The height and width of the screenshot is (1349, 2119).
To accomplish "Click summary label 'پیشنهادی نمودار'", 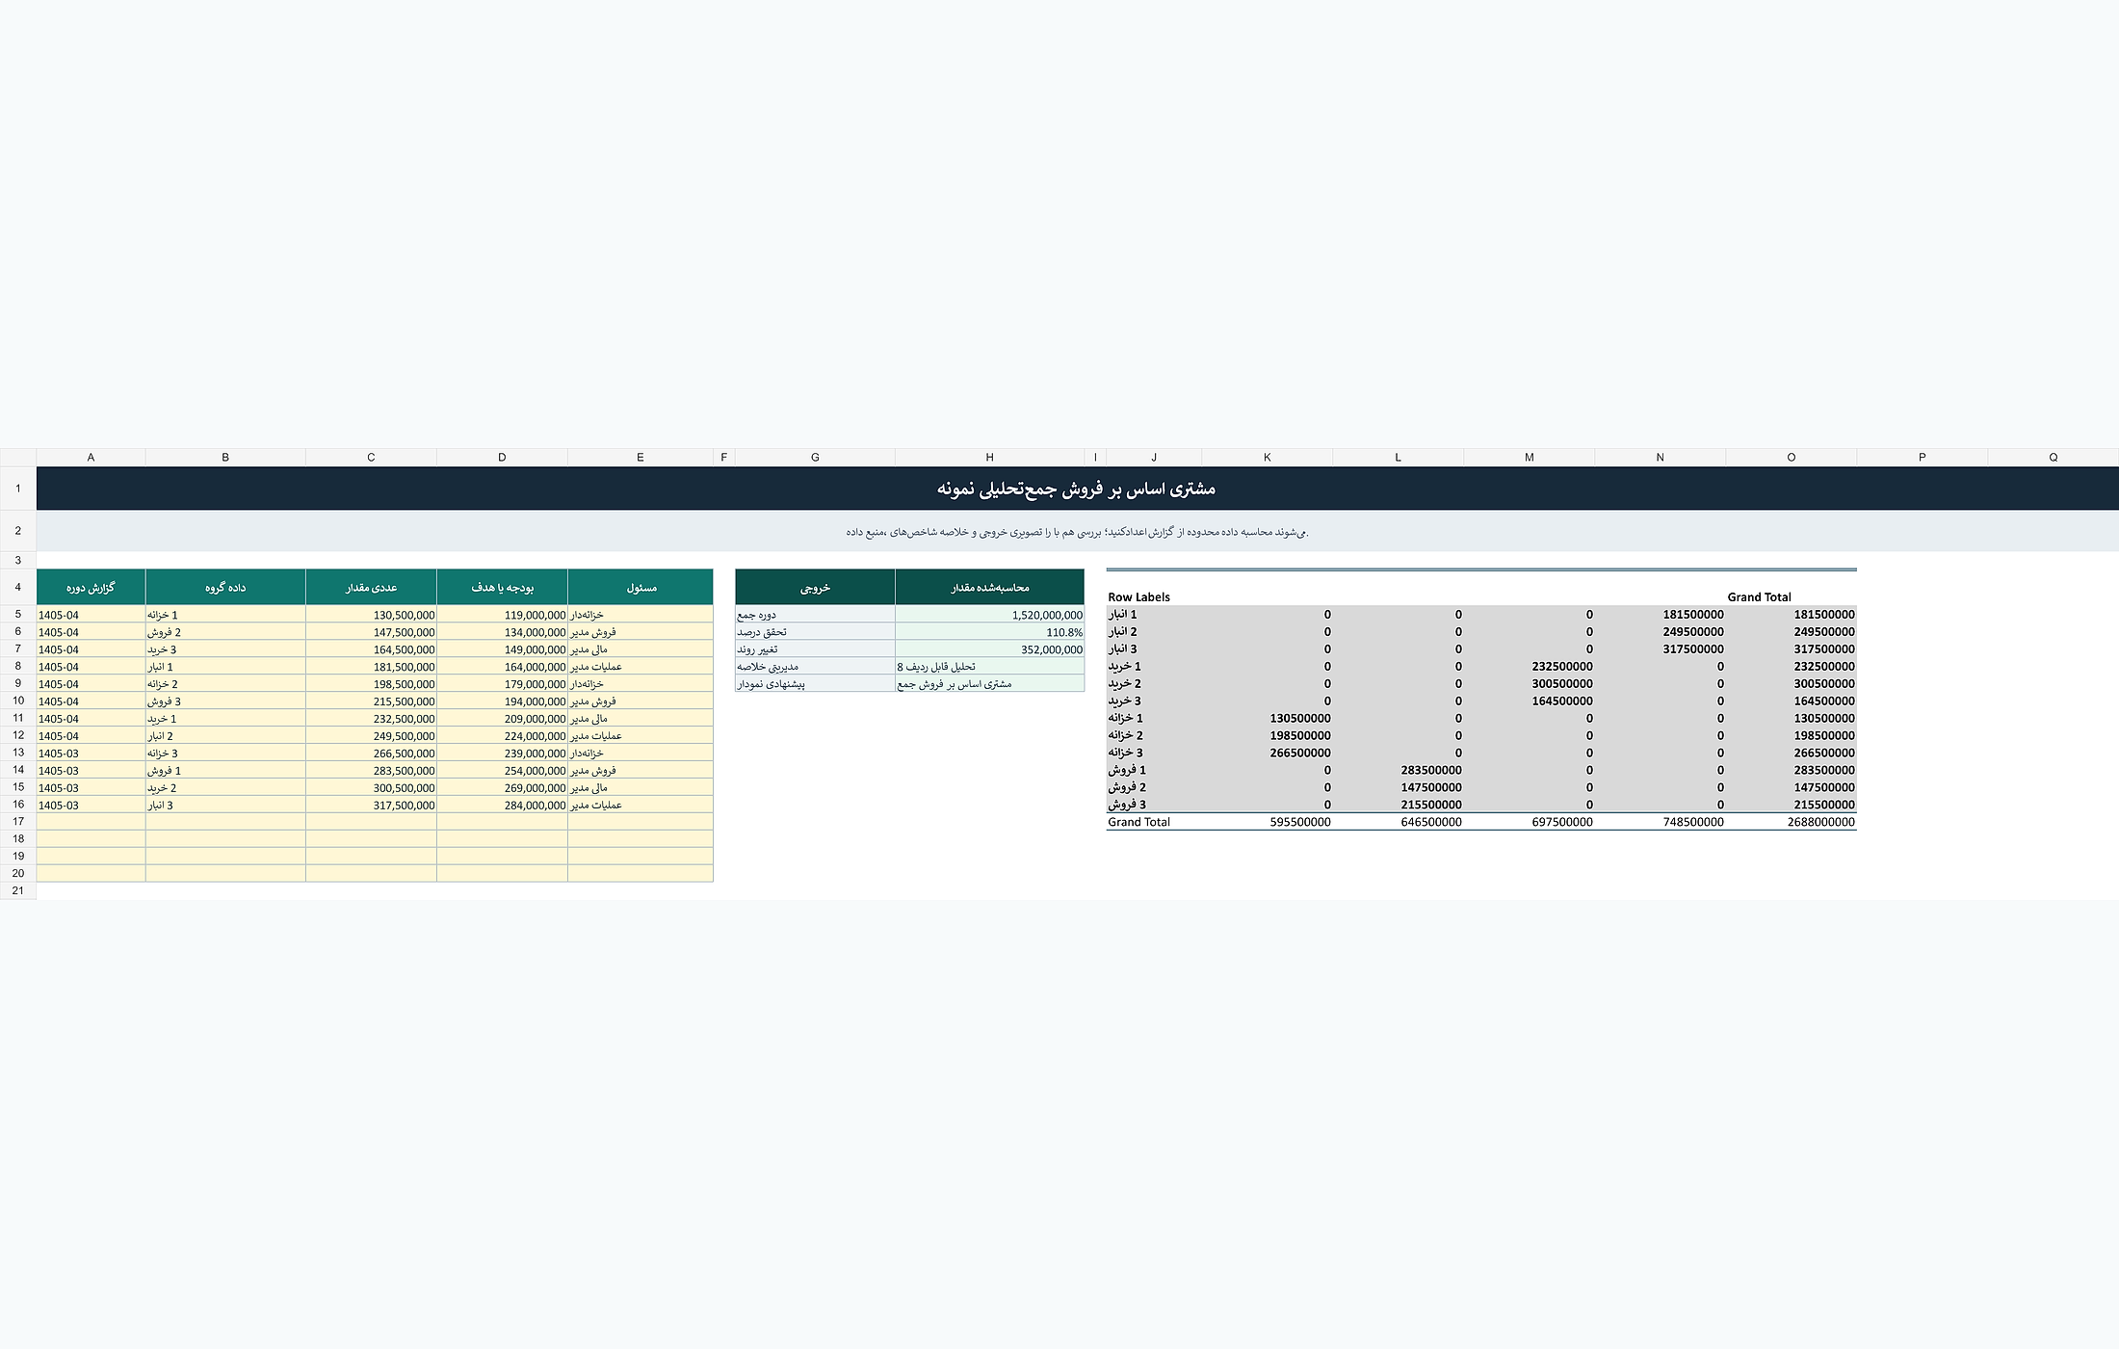I will pyautogui.click(x=815, y=684).
